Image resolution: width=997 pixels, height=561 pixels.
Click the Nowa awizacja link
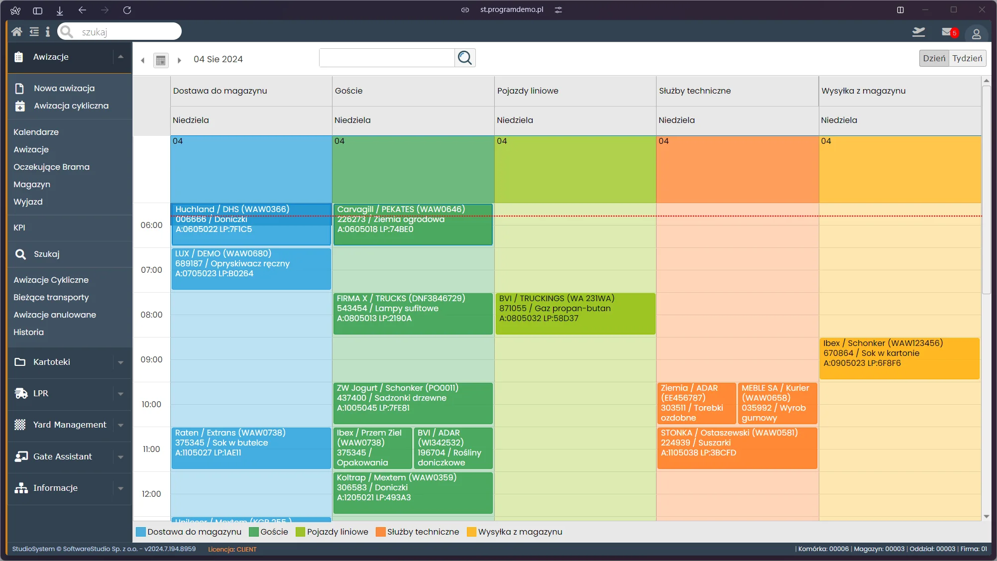[64, 88]
